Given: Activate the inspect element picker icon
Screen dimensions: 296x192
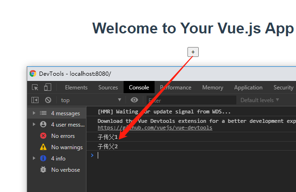Looking at the screenshot, I should pos(35,88).
